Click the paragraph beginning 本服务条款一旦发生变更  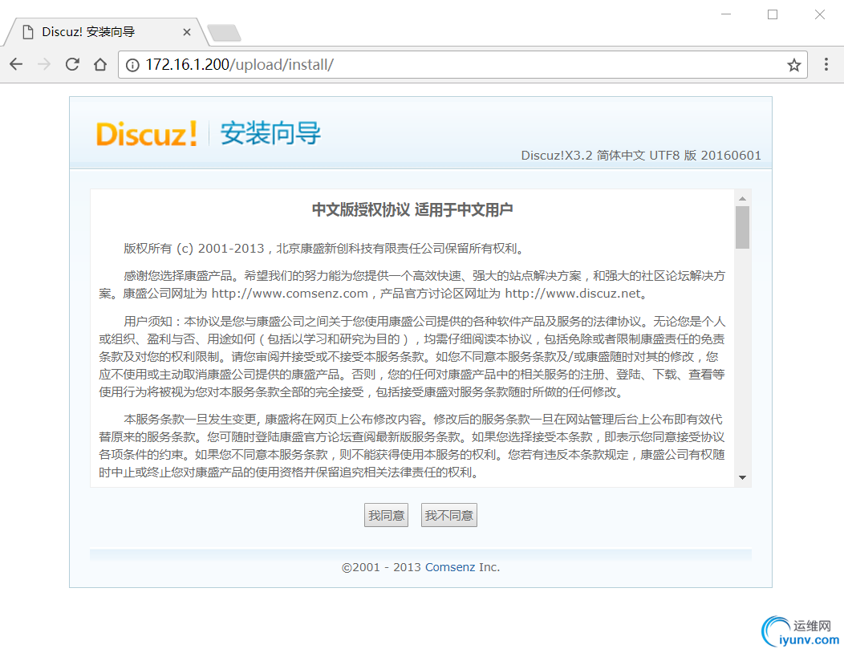click(x=412, y=446)
